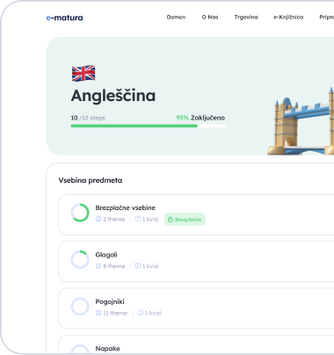Click quiz icon in Pogojniki row
This screenshot has width=334, height=355.
point(141,313)
